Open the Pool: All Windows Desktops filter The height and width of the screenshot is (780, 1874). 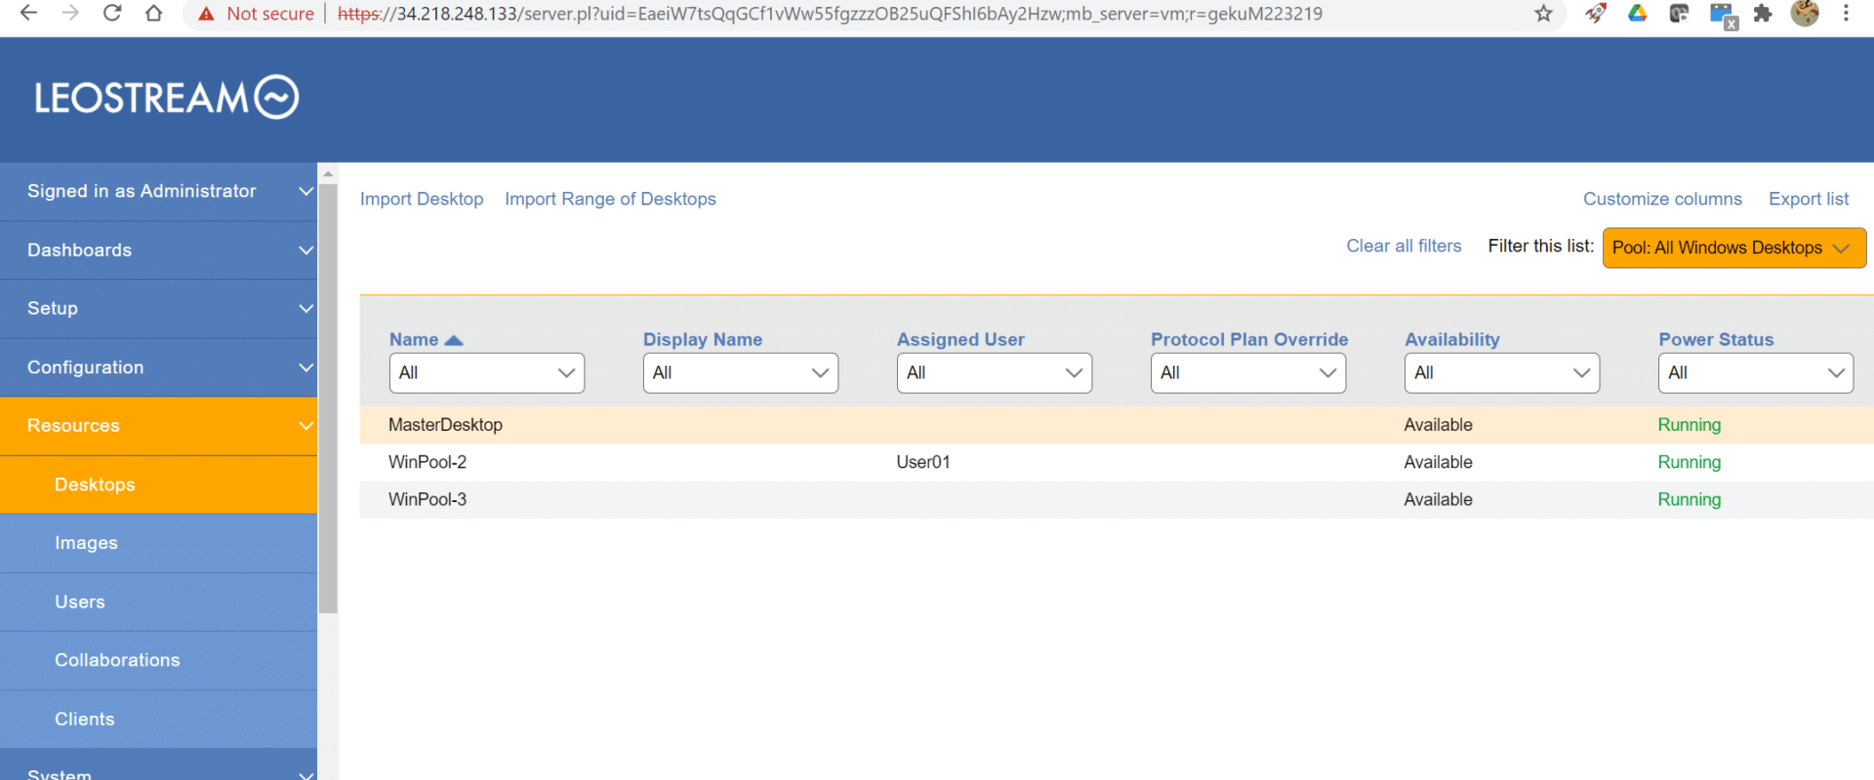tap(1734, 248)
